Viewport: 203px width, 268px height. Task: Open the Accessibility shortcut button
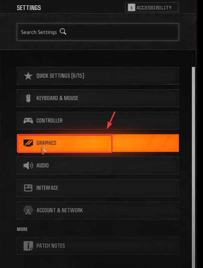152,7
